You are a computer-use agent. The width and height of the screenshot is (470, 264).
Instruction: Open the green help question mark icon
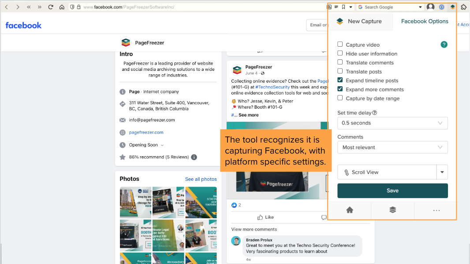[x=444, y=44]
